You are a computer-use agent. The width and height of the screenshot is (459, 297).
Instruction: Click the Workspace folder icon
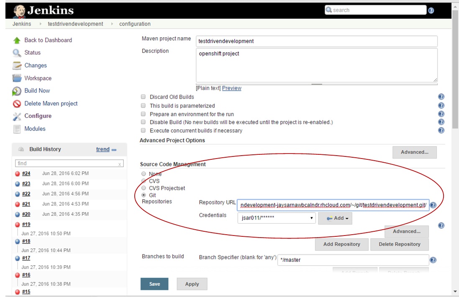pyautogui.click(x=17, y=78)
